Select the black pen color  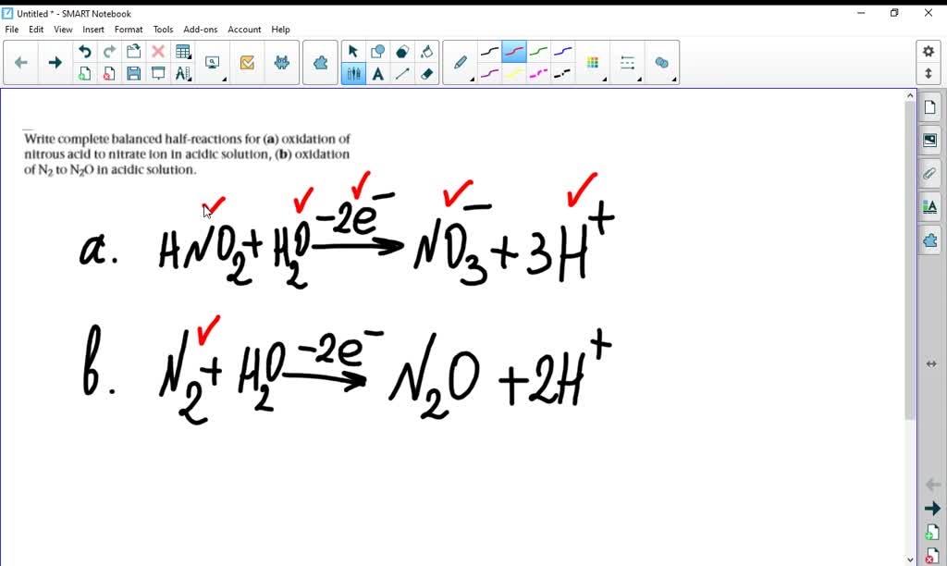(490, 51)
